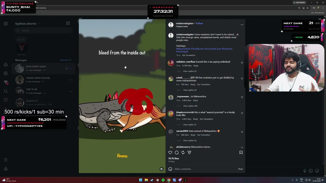Like naman0904's State animal comment
Viewport: 326px width, 183px height.
pos(242,132)
